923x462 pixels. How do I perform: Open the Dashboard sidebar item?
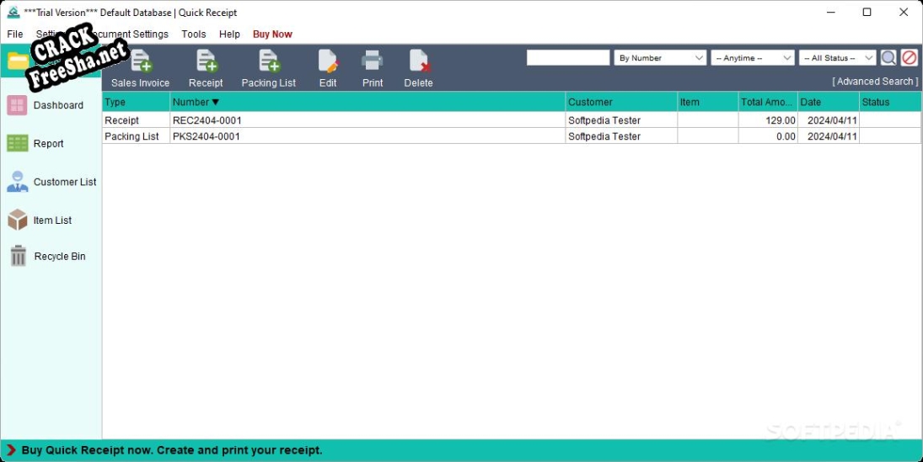coord(51,106)
